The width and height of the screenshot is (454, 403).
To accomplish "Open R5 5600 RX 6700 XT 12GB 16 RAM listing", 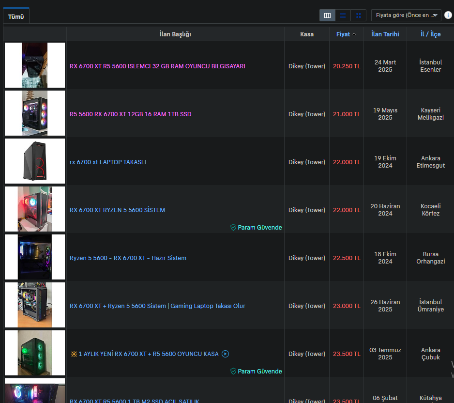I will coord(130,114).
